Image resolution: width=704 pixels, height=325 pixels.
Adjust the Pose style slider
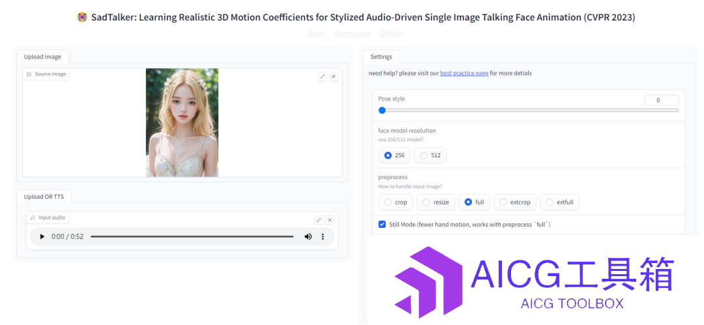coord(529,110)
